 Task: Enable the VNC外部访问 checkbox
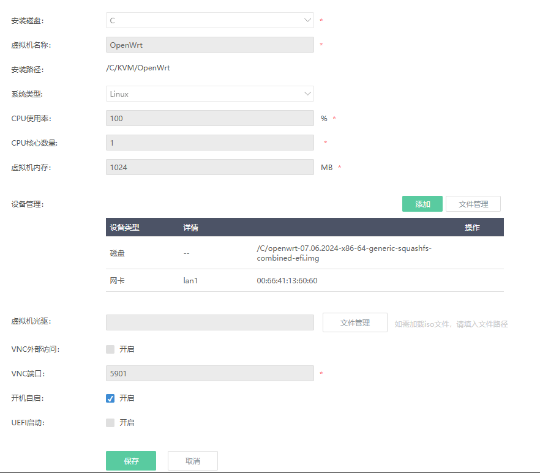coord(110,349)
